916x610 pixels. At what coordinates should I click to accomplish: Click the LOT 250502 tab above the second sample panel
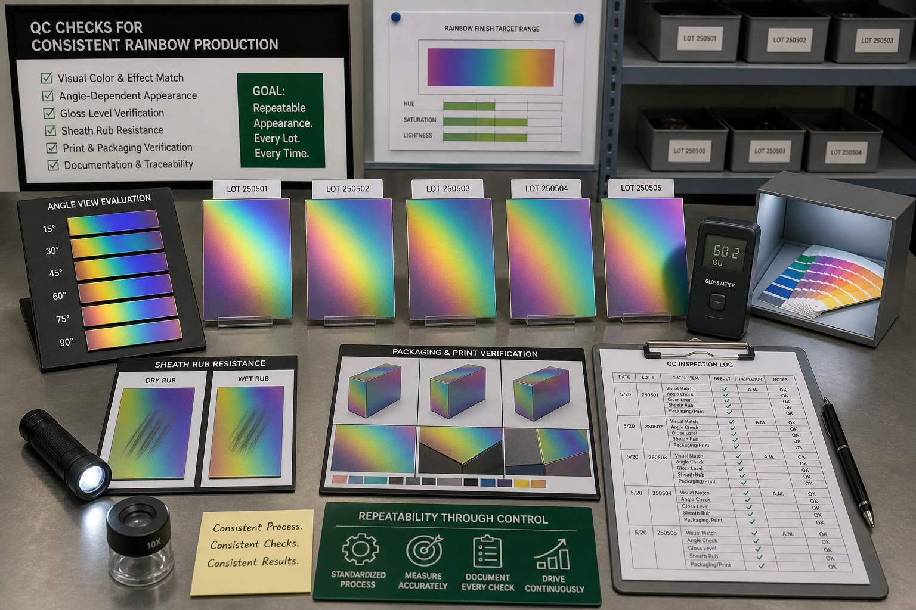coord(348,189)
